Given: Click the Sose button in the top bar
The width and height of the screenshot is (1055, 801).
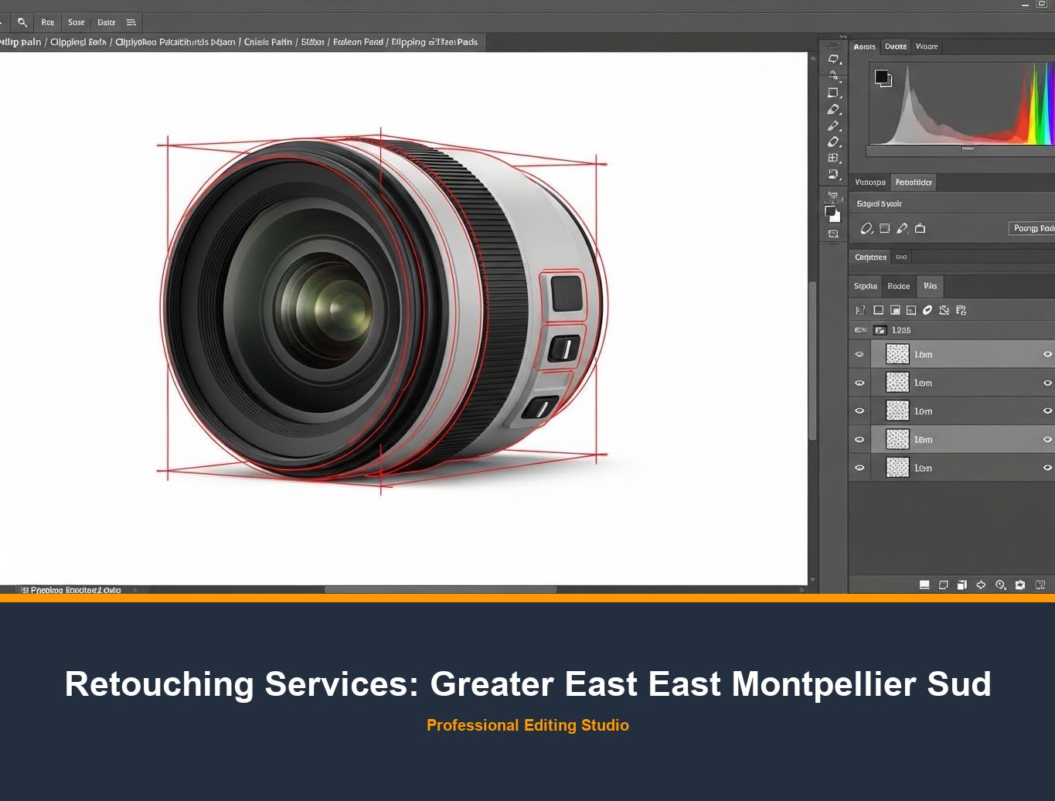Looking at the screenshot, I should [76, 22].
